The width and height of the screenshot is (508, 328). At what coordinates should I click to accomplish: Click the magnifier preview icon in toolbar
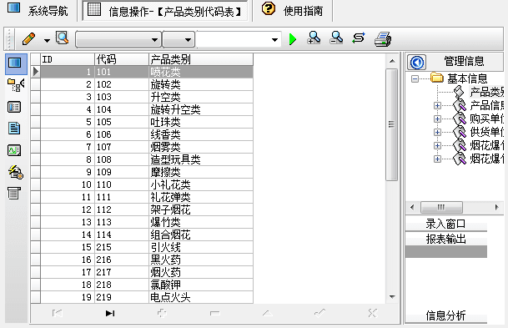(63, 38)
